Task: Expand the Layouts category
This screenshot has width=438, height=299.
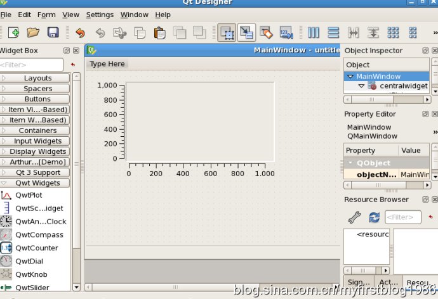Action: (x=35, y=78)
